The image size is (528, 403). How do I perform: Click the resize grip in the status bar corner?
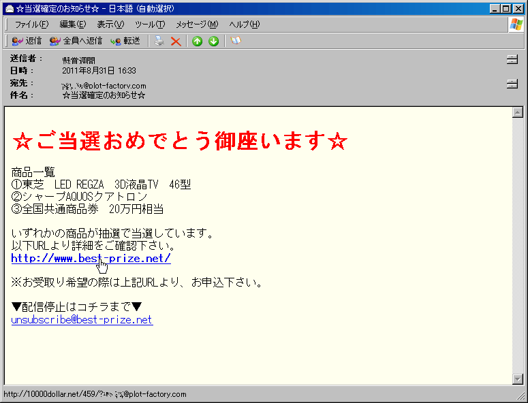click(521, 395)
